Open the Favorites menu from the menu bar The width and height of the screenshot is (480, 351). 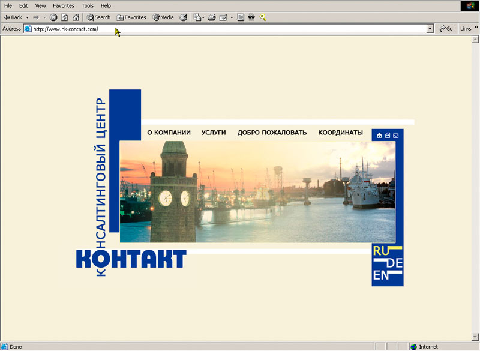(x=63, y=5)
